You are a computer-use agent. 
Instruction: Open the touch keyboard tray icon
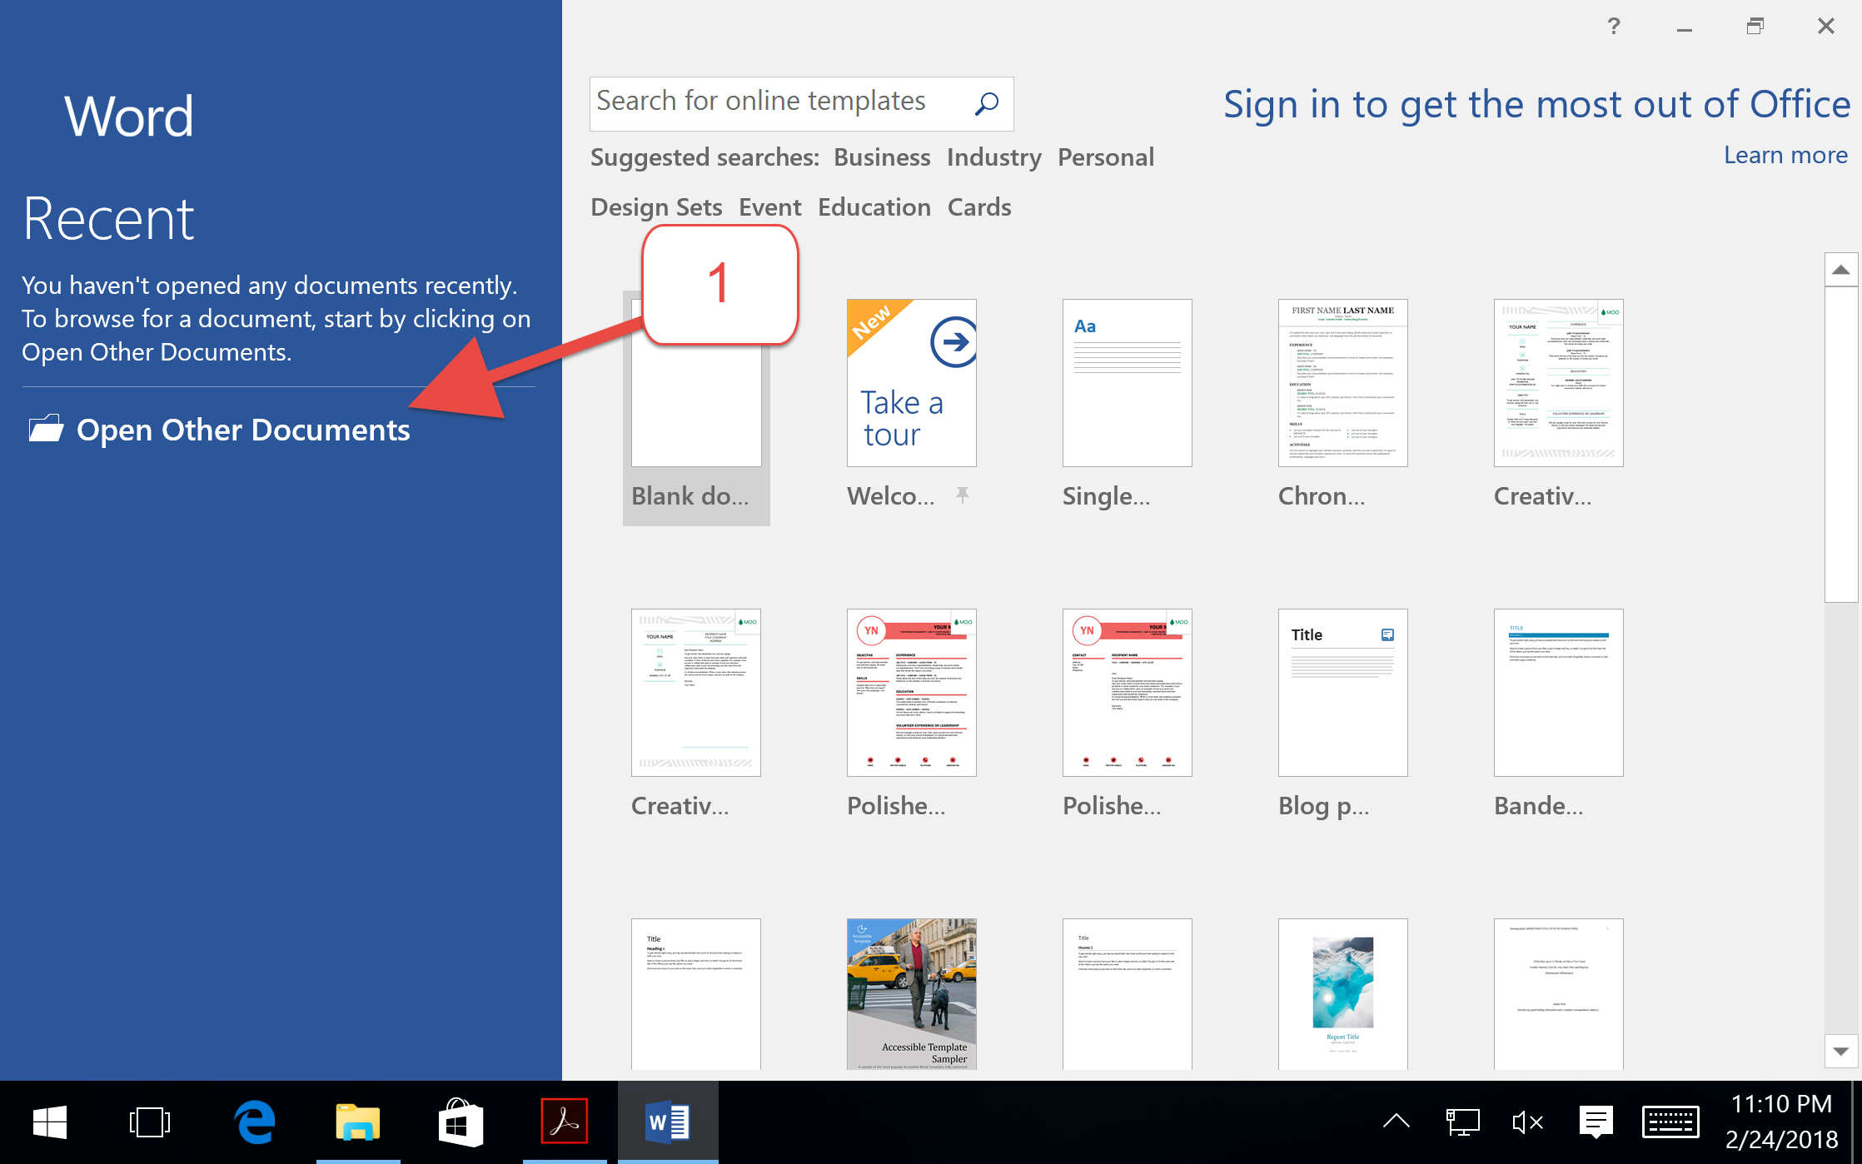pyautogui.click(x=1670, y=1122)
